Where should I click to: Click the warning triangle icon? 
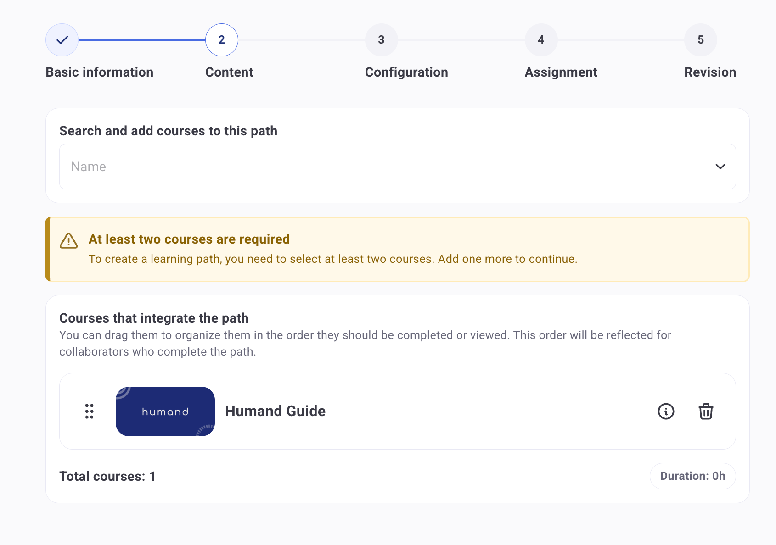click(69, 240)
